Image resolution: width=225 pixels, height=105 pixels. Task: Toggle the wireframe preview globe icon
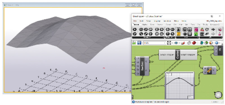pyautogui.click(x=202, y=43)
